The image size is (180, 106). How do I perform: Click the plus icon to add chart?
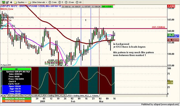(x=11, y=2)
